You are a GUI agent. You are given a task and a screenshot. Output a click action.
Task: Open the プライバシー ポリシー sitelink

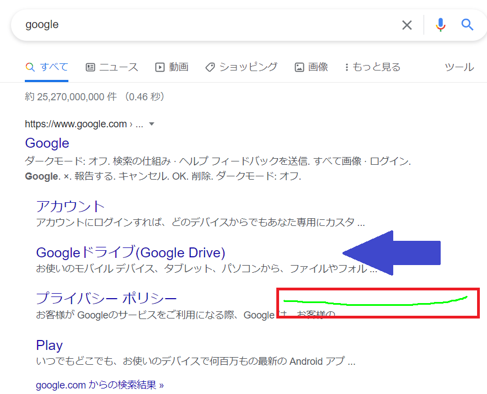click(106, 298)
